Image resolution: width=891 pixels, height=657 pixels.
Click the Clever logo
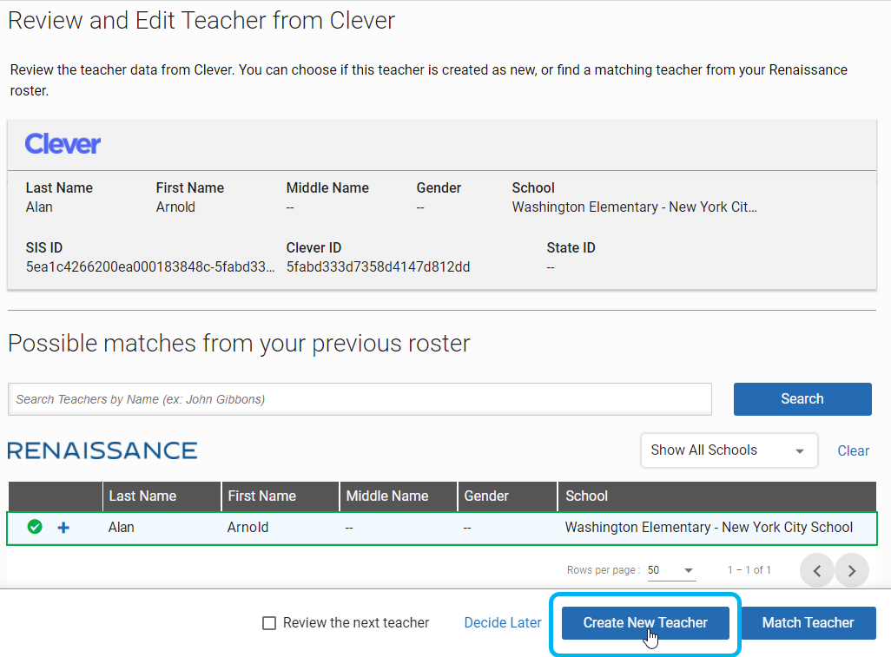coord(63,144)
